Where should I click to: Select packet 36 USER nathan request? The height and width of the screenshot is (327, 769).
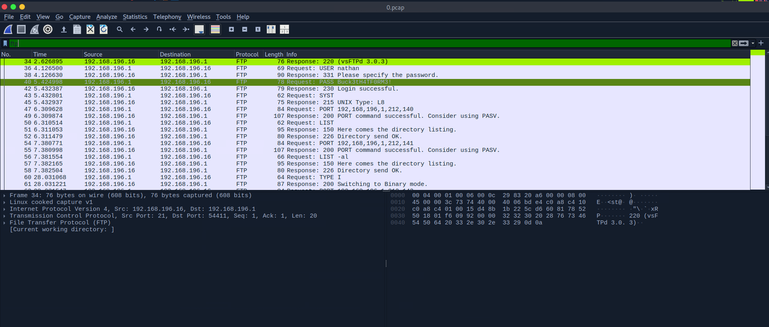click(x=375, y=69)
